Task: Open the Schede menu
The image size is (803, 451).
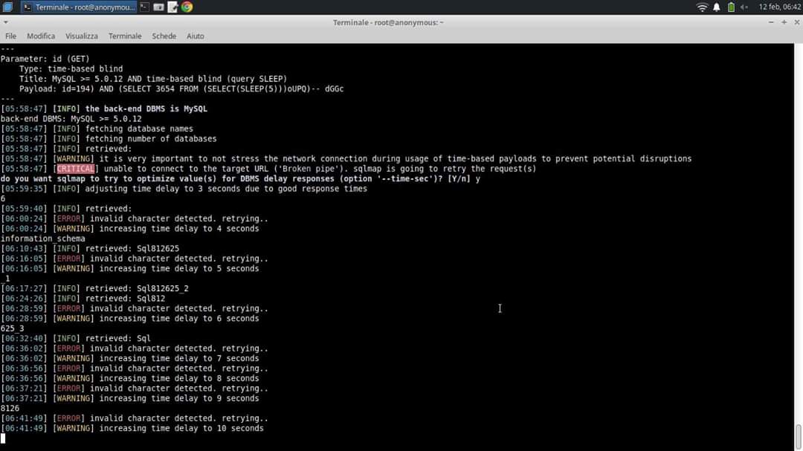Action: tap(164, 36)
